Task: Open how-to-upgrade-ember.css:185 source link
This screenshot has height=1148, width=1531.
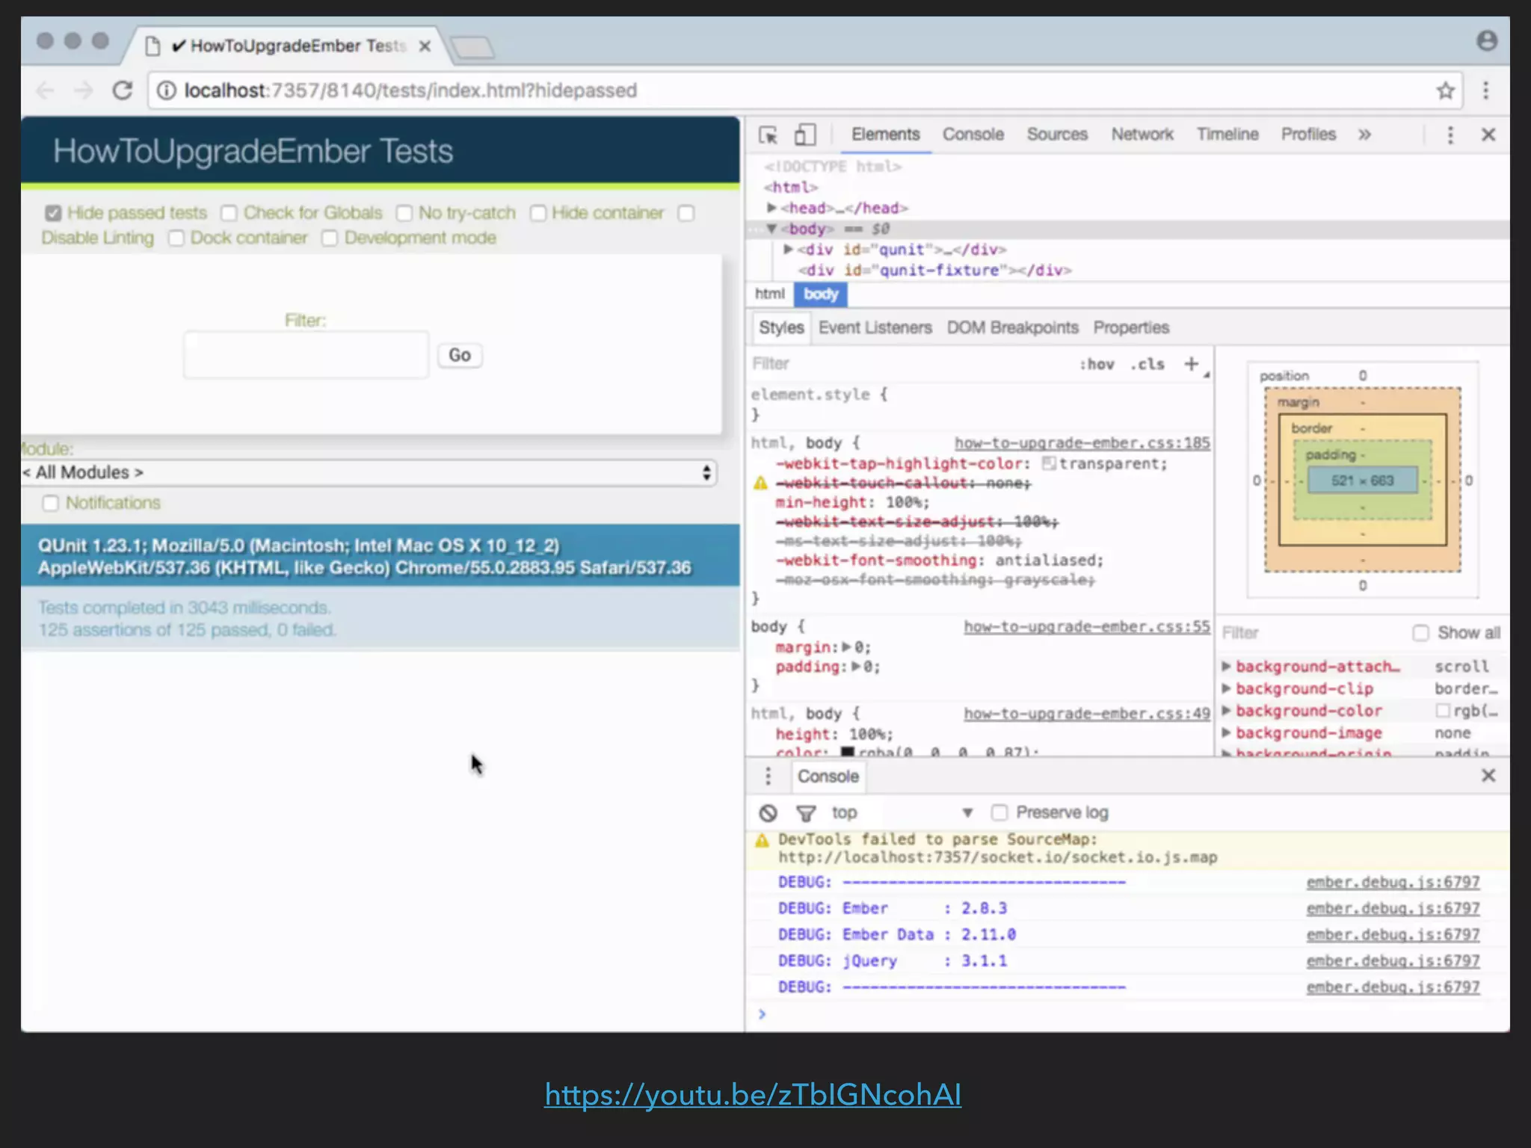Action: point(1082,443)
